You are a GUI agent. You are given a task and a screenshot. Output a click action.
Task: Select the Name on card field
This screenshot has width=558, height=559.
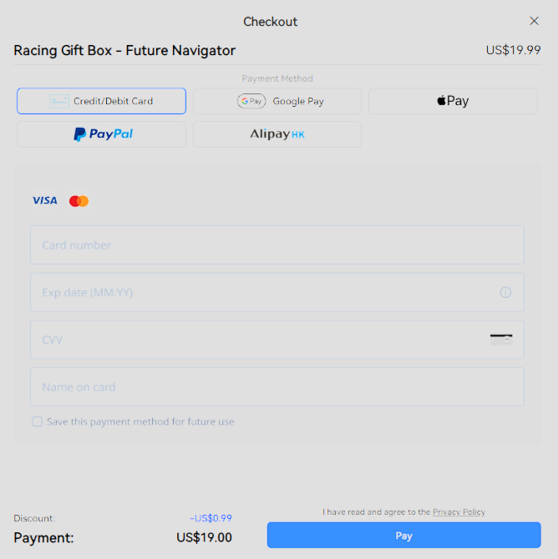pyautogui.click(x=277, y=387)
